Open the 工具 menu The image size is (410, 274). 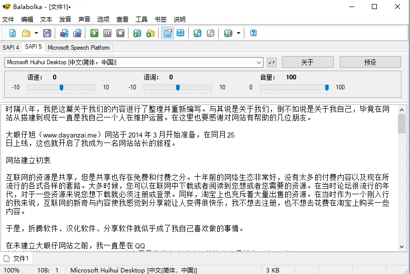tap(142, 20)
